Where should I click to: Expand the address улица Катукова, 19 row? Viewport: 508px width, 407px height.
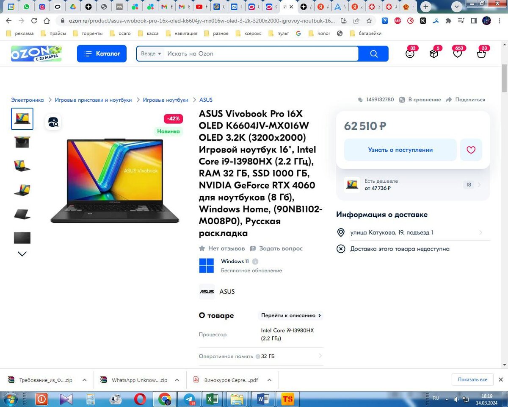[413, 232]
